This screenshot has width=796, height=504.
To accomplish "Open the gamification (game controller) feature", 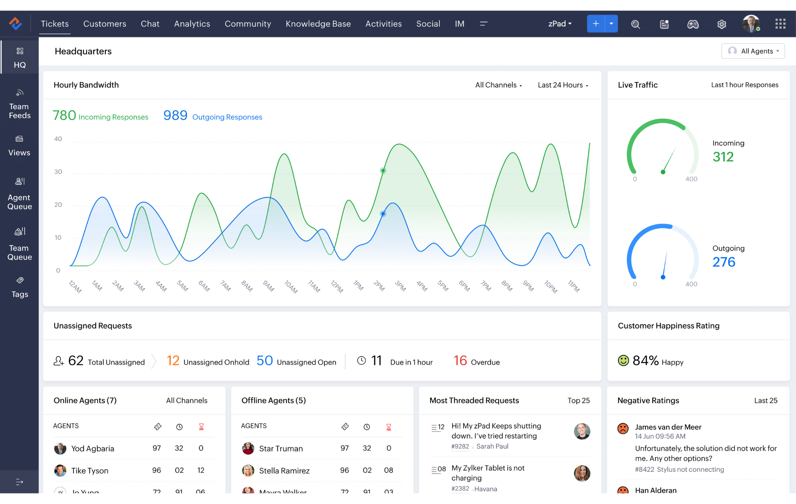I will click(x=693, y=24).
